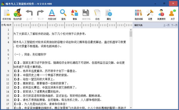Click the 行号/标尺 label
Screen dimensions: 179x110
[x=6, y=25]
